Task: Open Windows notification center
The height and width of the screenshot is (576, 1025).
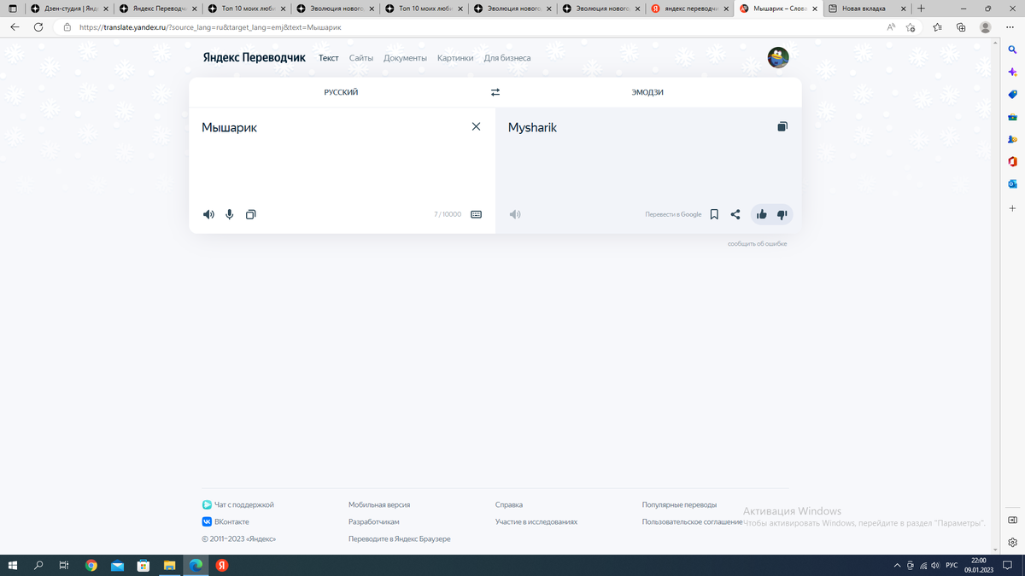Action: coord(1007,565)
